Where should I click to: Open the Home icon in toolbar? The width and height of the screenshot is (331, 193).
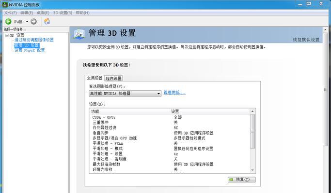click(47, 21)
